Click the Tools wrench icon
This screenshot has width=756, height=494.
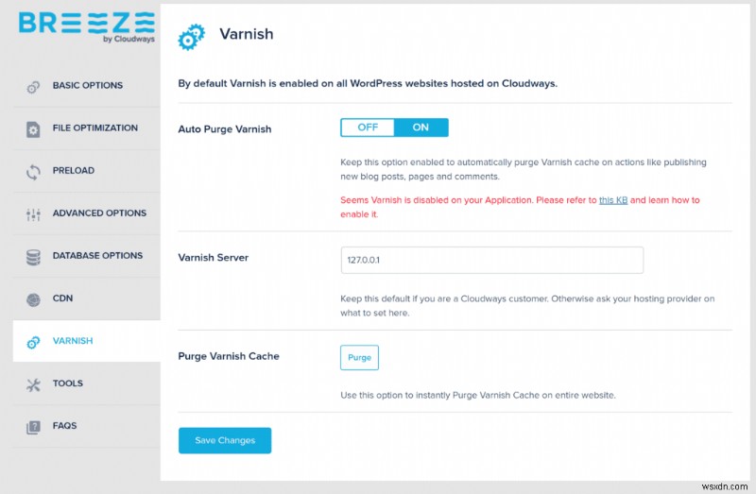tap(33, 384)
